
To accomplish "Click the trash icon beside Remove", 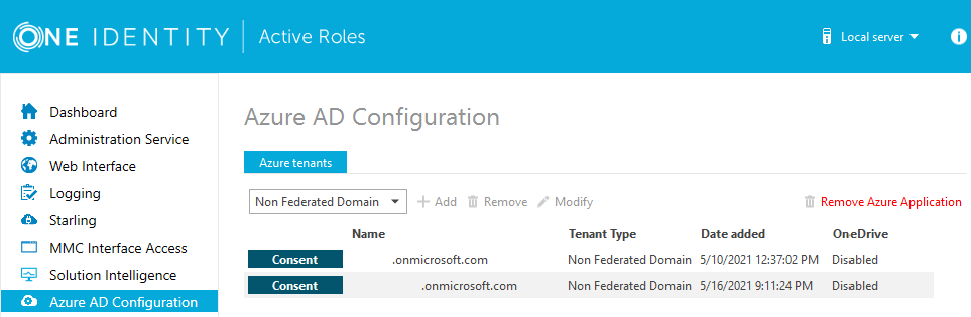I will 473,202.
